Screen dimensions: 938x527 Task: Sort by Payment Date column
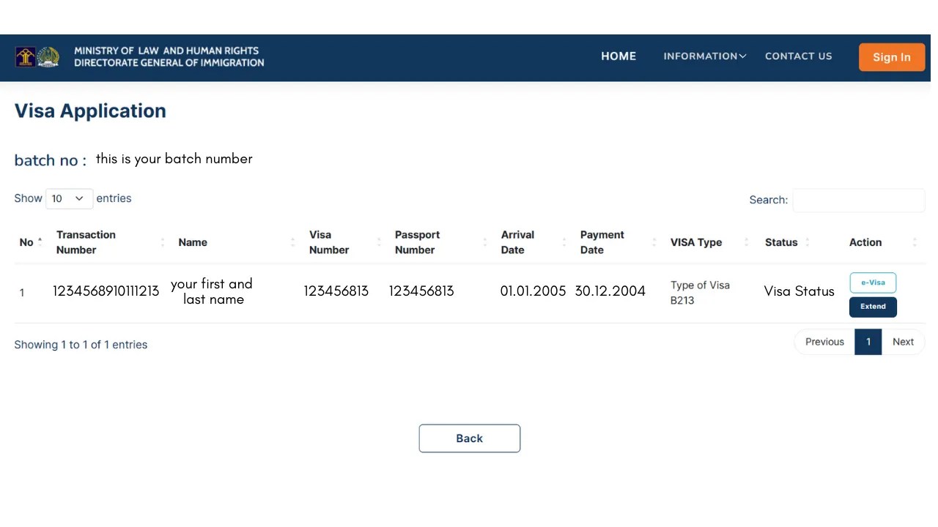(x=618, y=242)
